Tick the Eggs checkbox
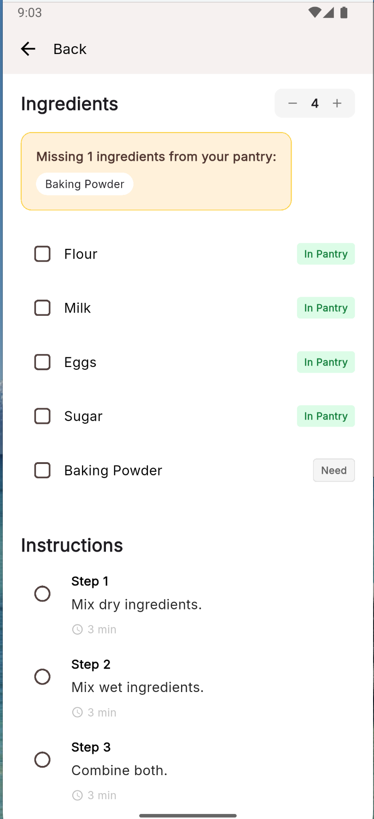 pyautogui.click(x=42, y=362)
